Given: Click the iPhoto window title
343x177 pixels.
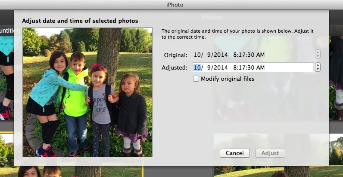Looking at the screenshot, I should [x=175, y=5].
